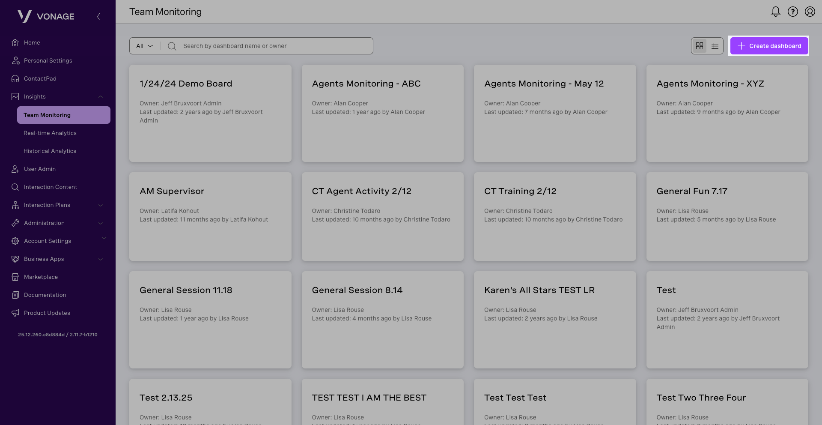
Task: Expand the Administration submenu
Action: [x=101, y=223]
